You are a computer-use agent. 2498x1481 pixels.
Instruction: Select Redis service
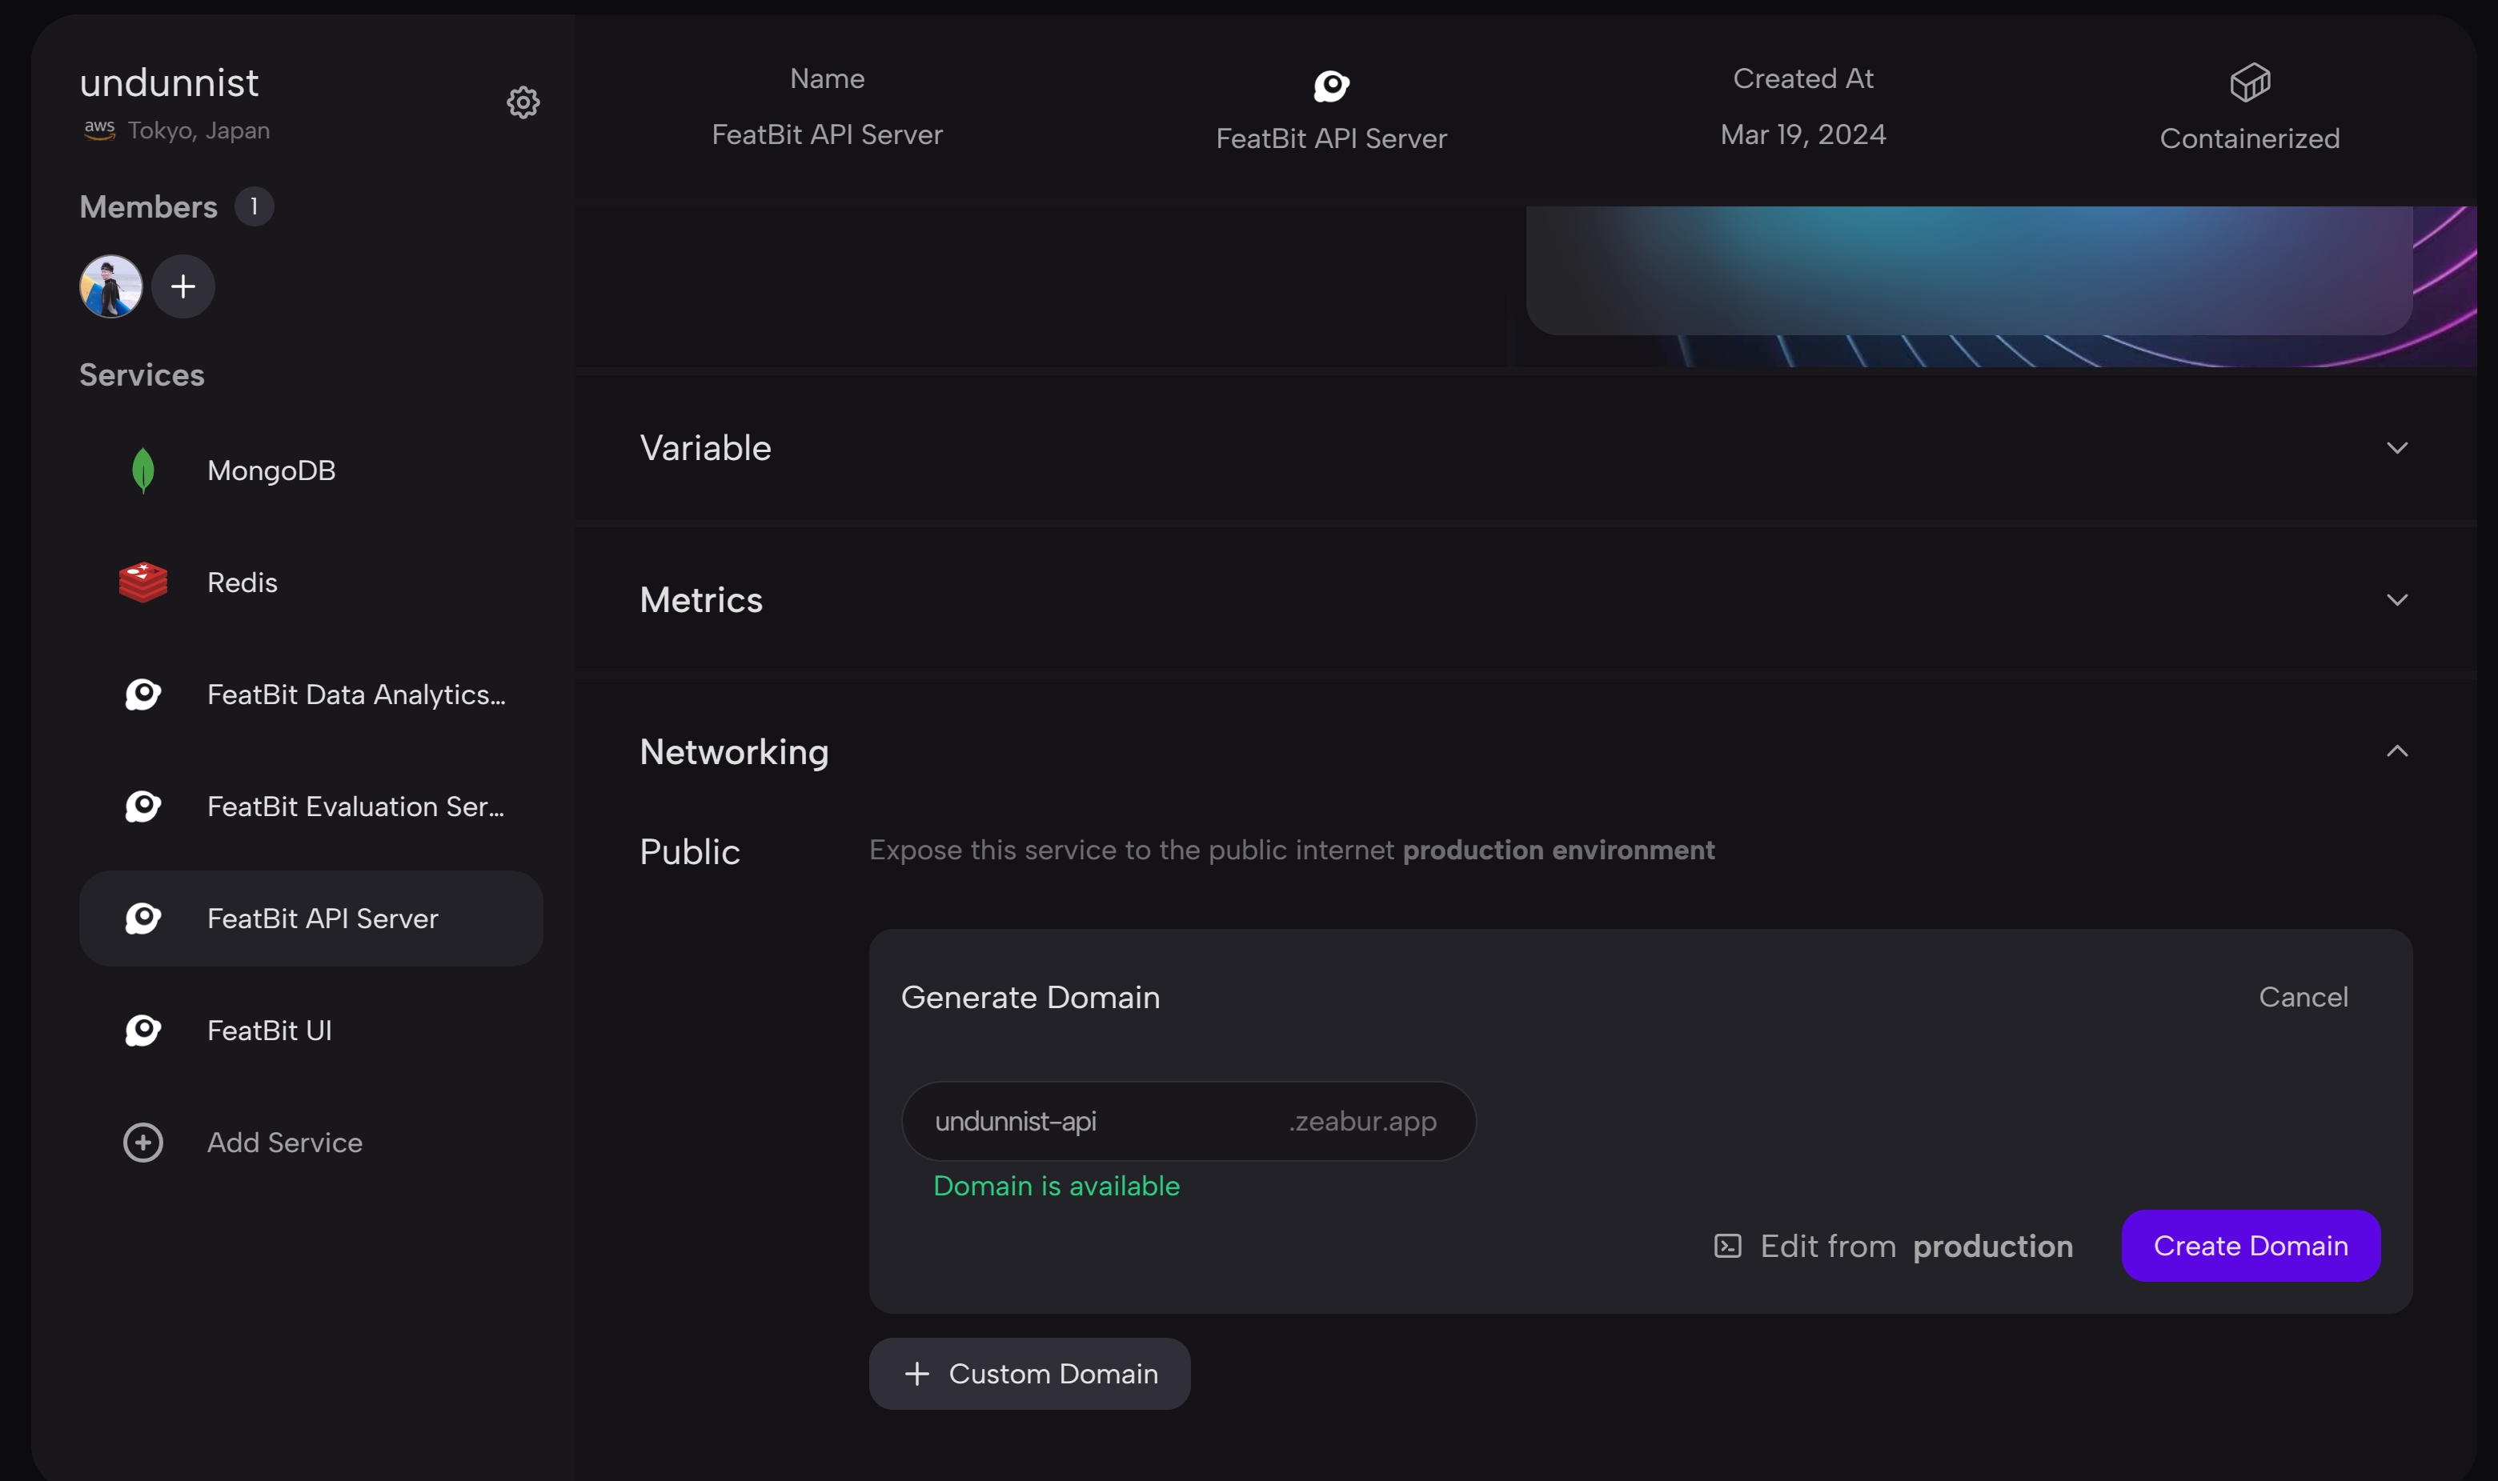(x=311, y=582)
